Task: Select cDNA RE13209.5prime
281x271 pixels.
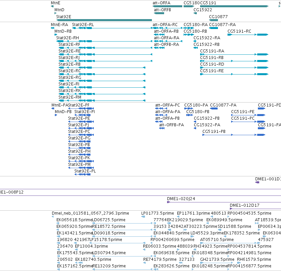Action: tap(122, 269)
